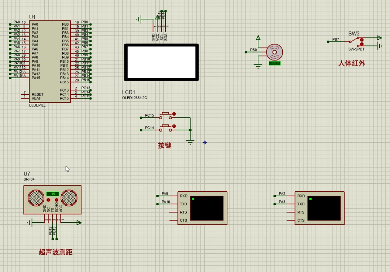Viewport: 390px width, 272px height.
Task: Click the servo motor symbol connected to PB0
Action: (x=274, y=52)
